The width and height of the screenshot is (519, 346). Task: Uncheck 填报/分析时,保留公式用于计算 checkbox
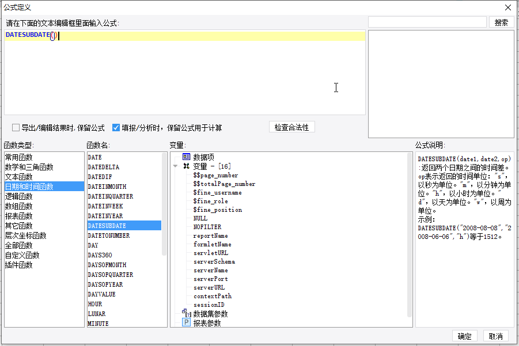click(x=116, y=127)
